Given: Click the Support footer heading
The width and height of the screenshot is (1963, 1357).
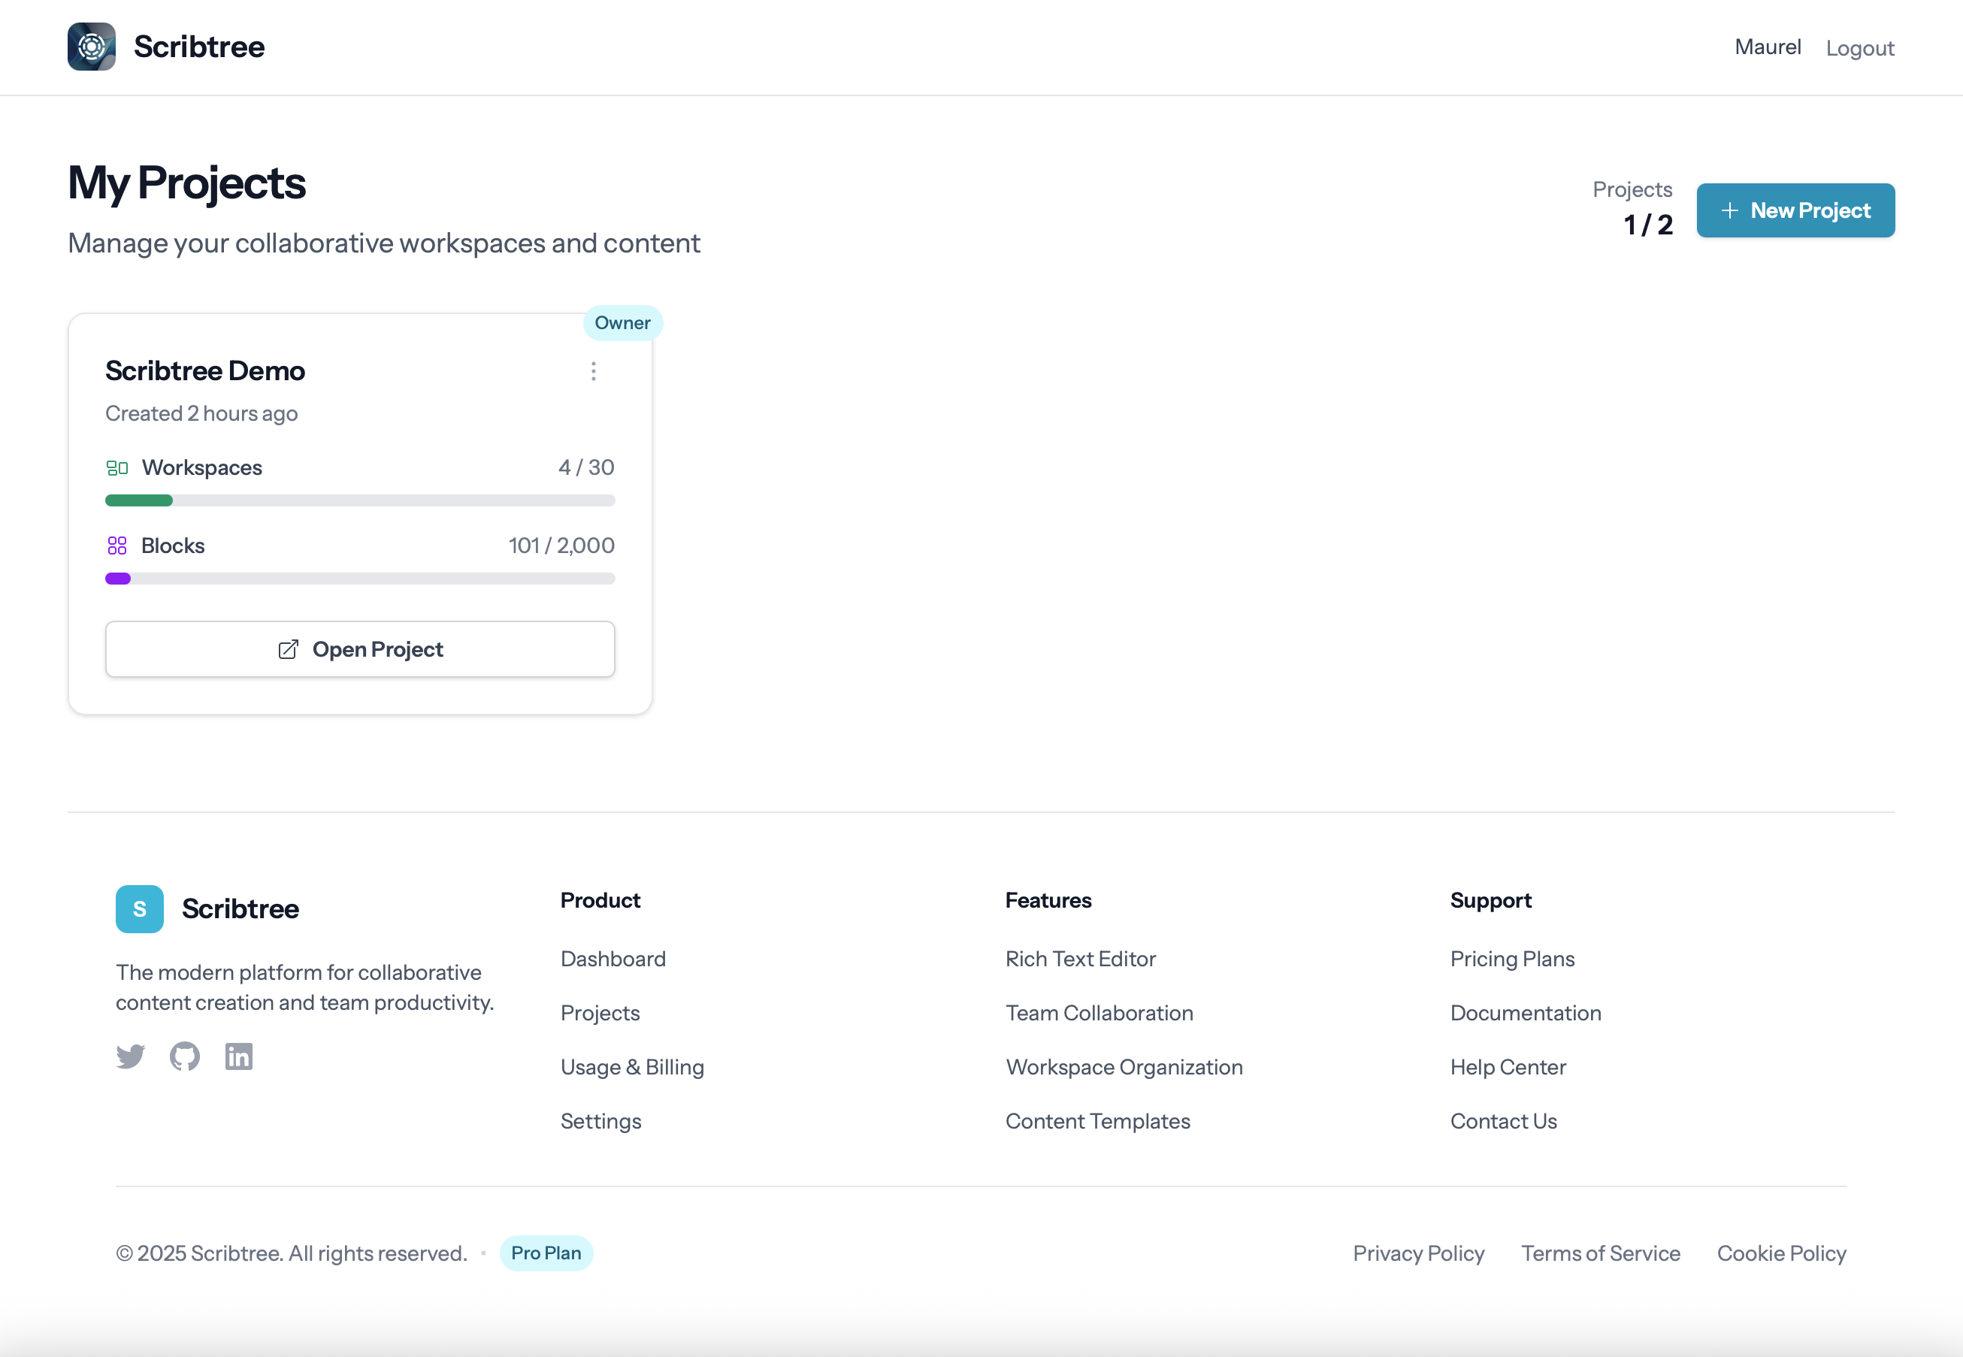Looking at the screenshot, I should (x=1490, y=900).
